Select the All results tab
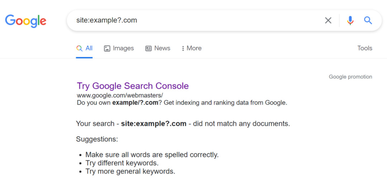Screen dimensions: 387x182 coord(89,48)
